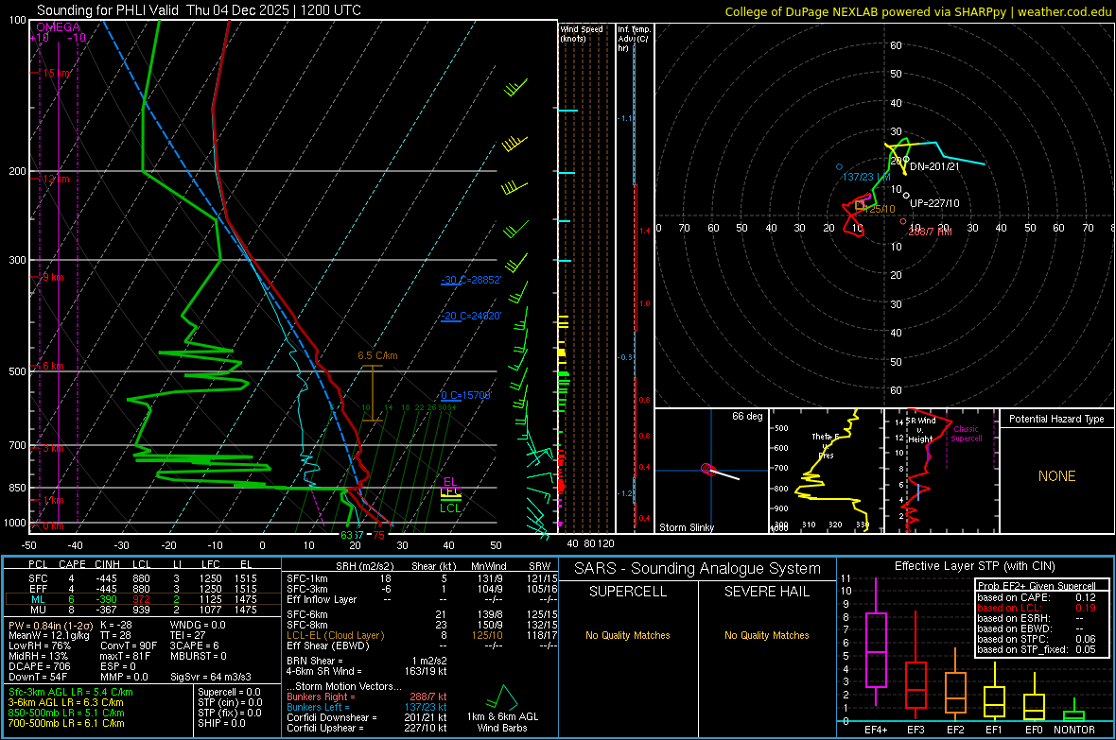Image resolution: width=1116 pixels, height=740 pixels.
Task: Click the '850' pressure level label
Action: (17, 488)
